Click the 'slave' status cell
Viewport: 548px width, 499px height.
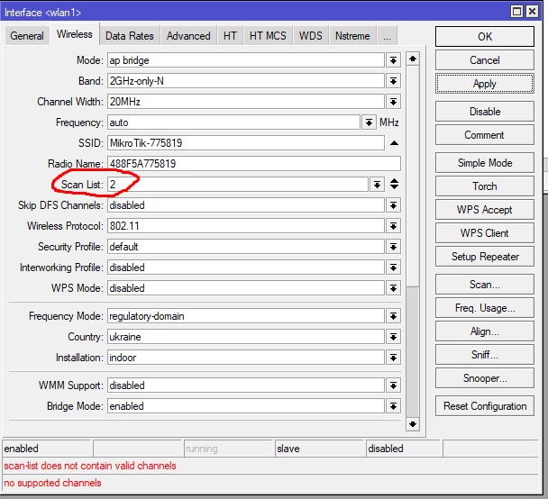click(x=319, y=449)
